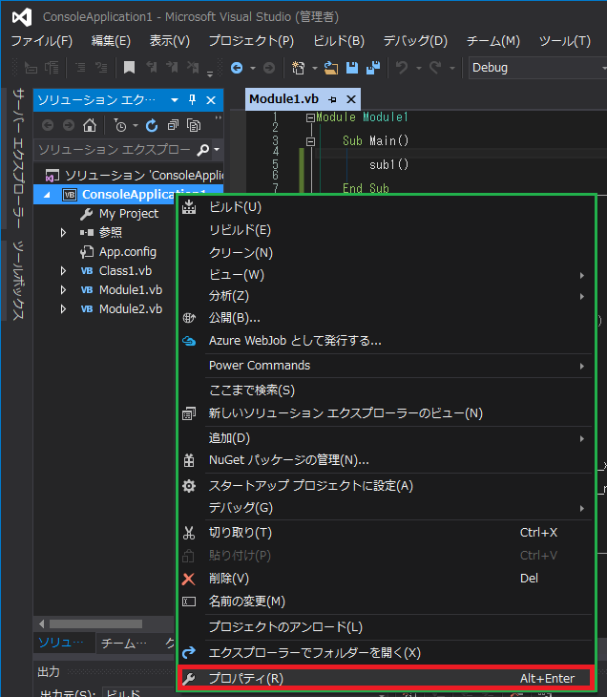Image resolution: width=607 pixels, height=697 pixels.
Task: Click the search magnifier in Solution Explorer
Action: point(203,150)
